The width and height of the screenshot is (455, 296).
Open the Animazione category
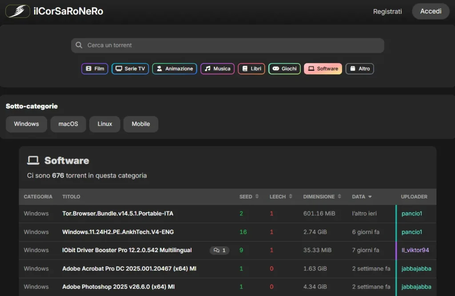175,69
